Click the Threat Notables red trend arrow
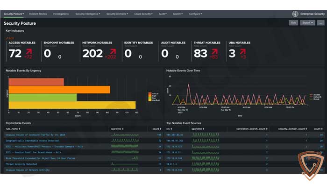Image resolution: width=327 pixels, height=184 pixels. (x=214, y=51)
